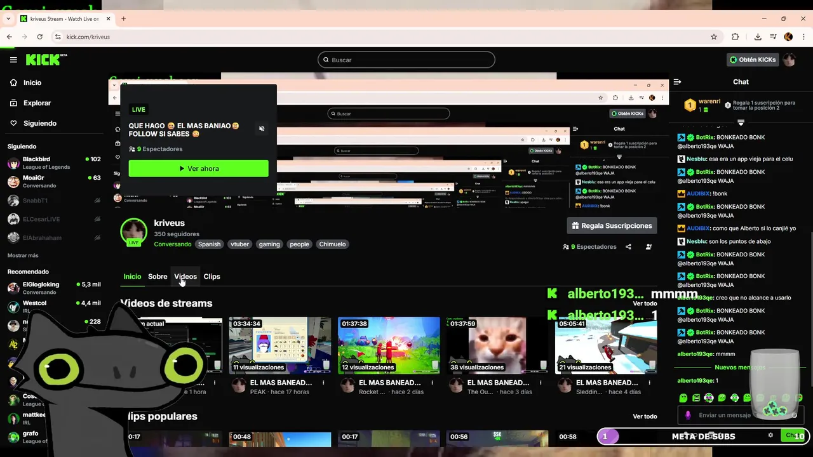813x457 pixels.
Task: Bookmark this page with the star icon
Action: pos(714,37)
